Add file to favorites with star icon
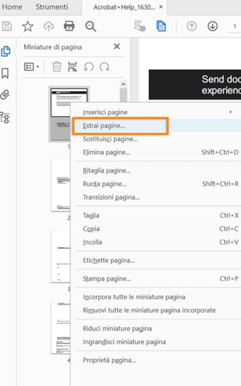 (x=28, y=26)
